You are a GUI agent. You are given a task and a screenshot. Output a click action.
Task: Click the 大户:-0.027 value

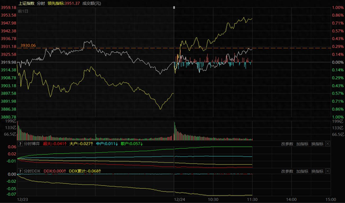(x=81, y=144)
